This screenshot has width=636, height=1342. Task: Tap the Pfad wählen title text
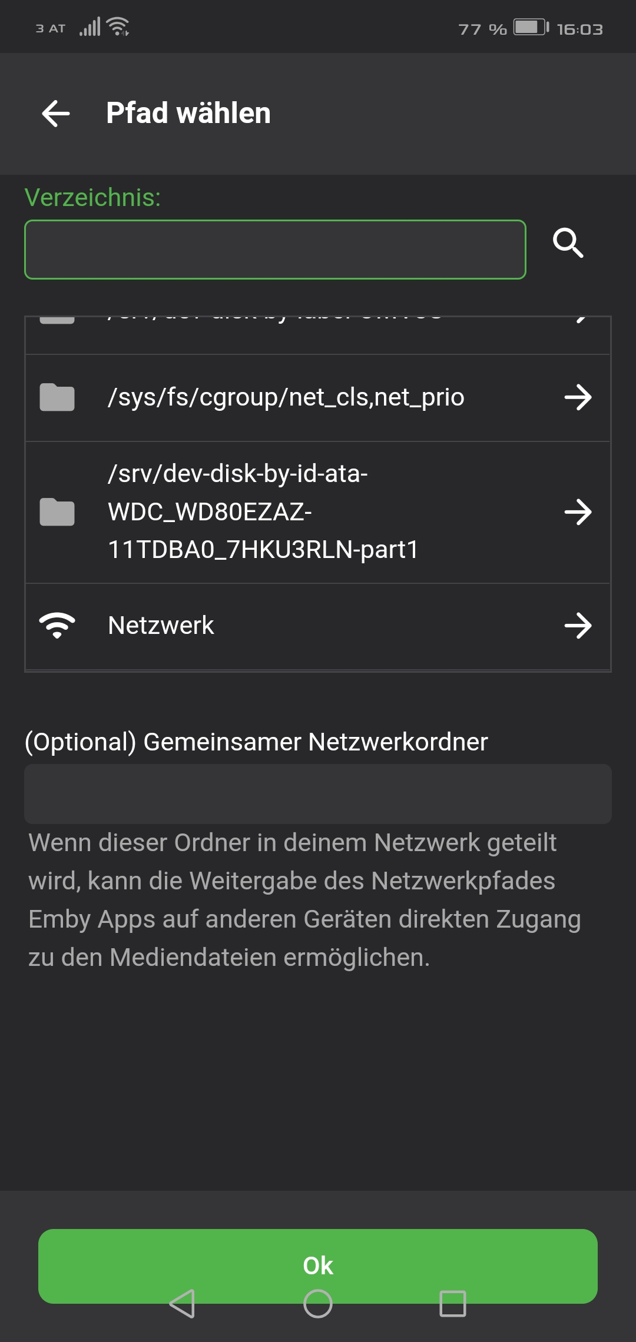point(188,113)
